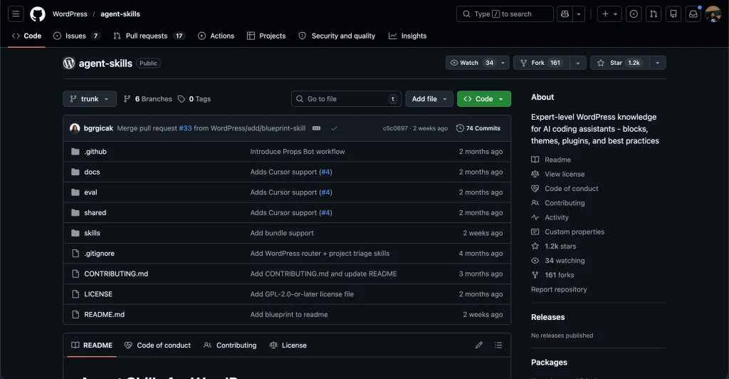Click the Go to file search field
Image resolution: width=729 pixels, height=379 pixels.
coord(347,99)
